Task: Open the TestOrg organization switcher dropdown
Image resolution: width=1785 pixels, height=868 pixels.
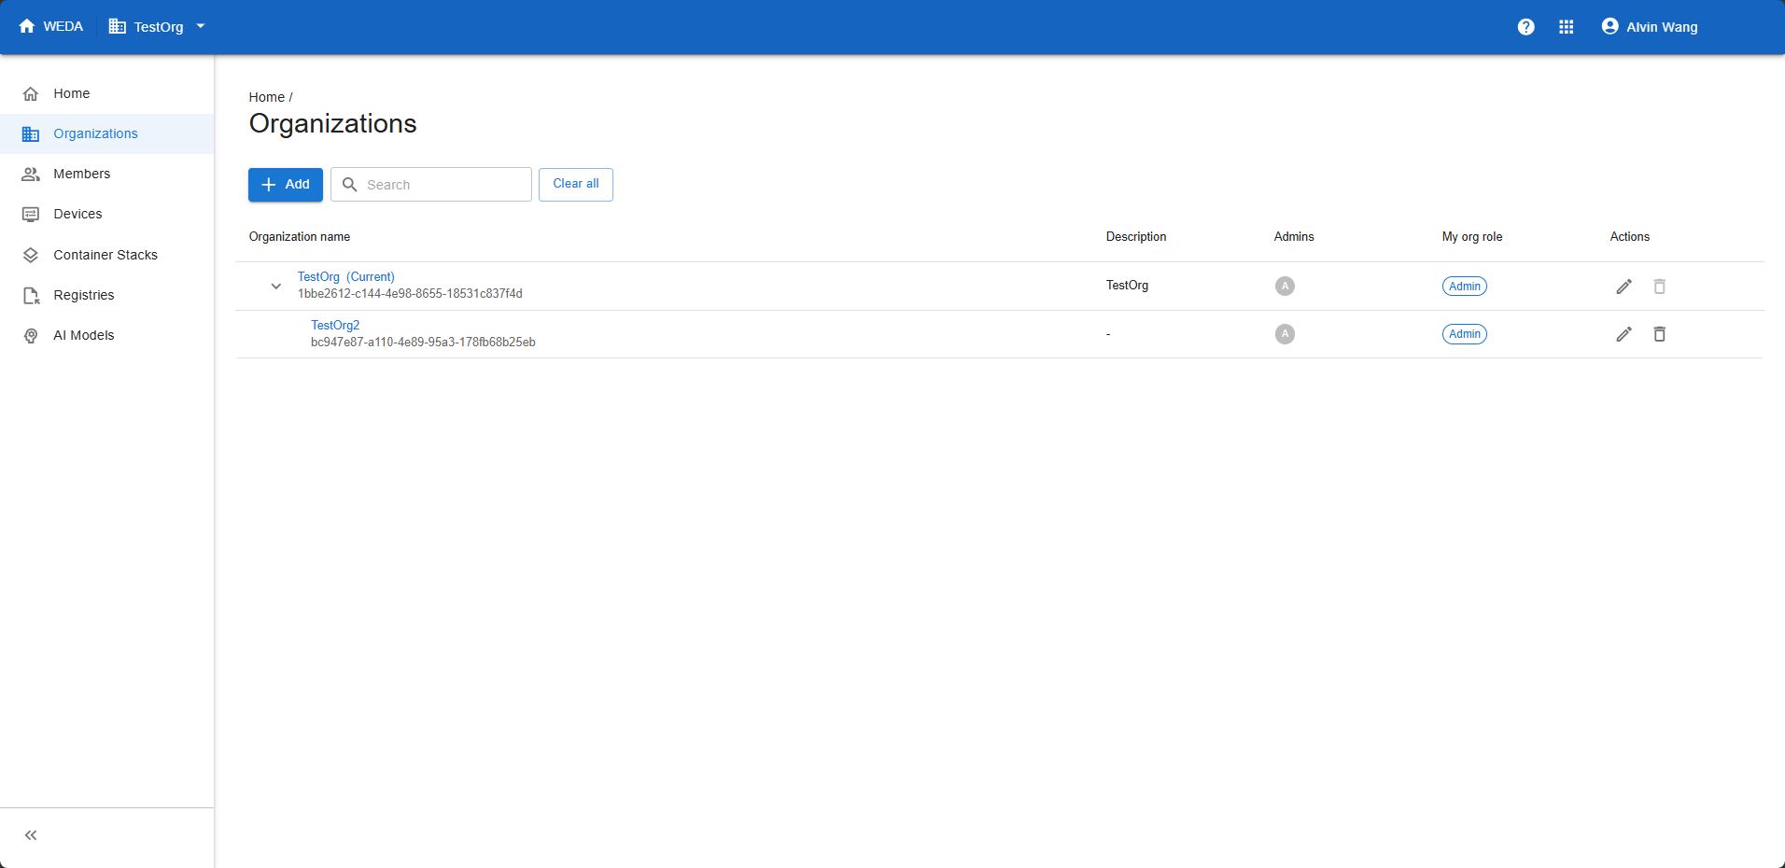Action: 157,27
